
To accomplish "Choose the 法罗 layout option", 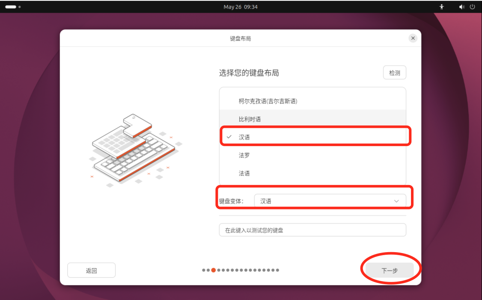I will tap(312, 155).
